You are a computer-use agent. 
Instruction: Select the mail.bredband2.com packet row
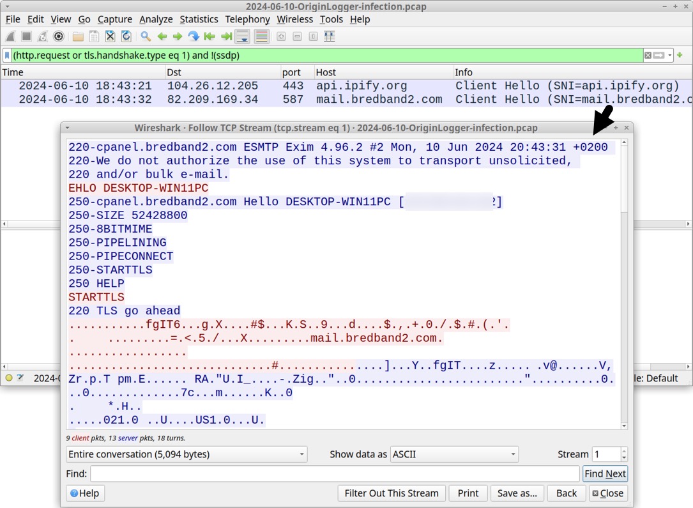click(346, 100)
